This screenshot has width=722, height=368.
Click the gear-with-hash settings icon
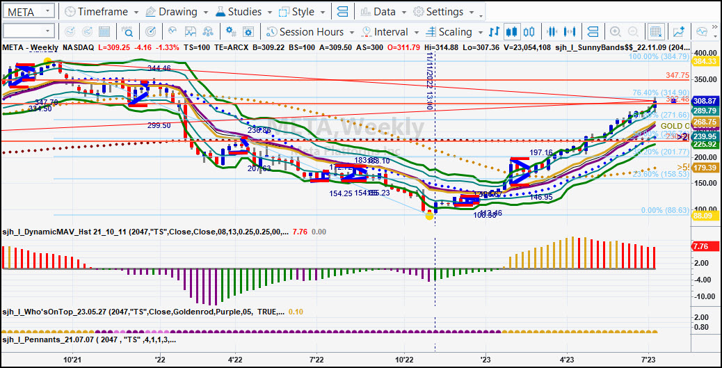(231, 32)
